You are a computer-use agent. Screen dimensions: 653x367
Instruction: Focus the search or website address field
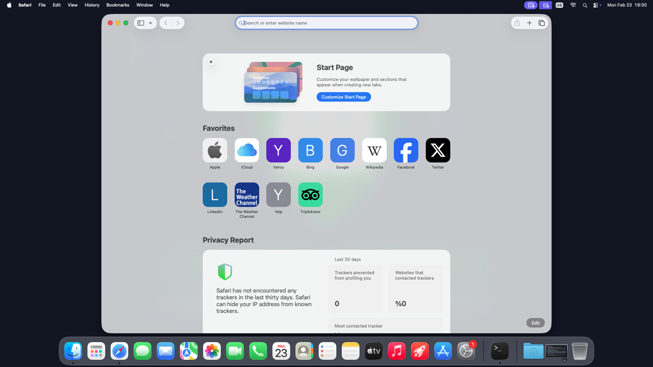tap(326, 23)
